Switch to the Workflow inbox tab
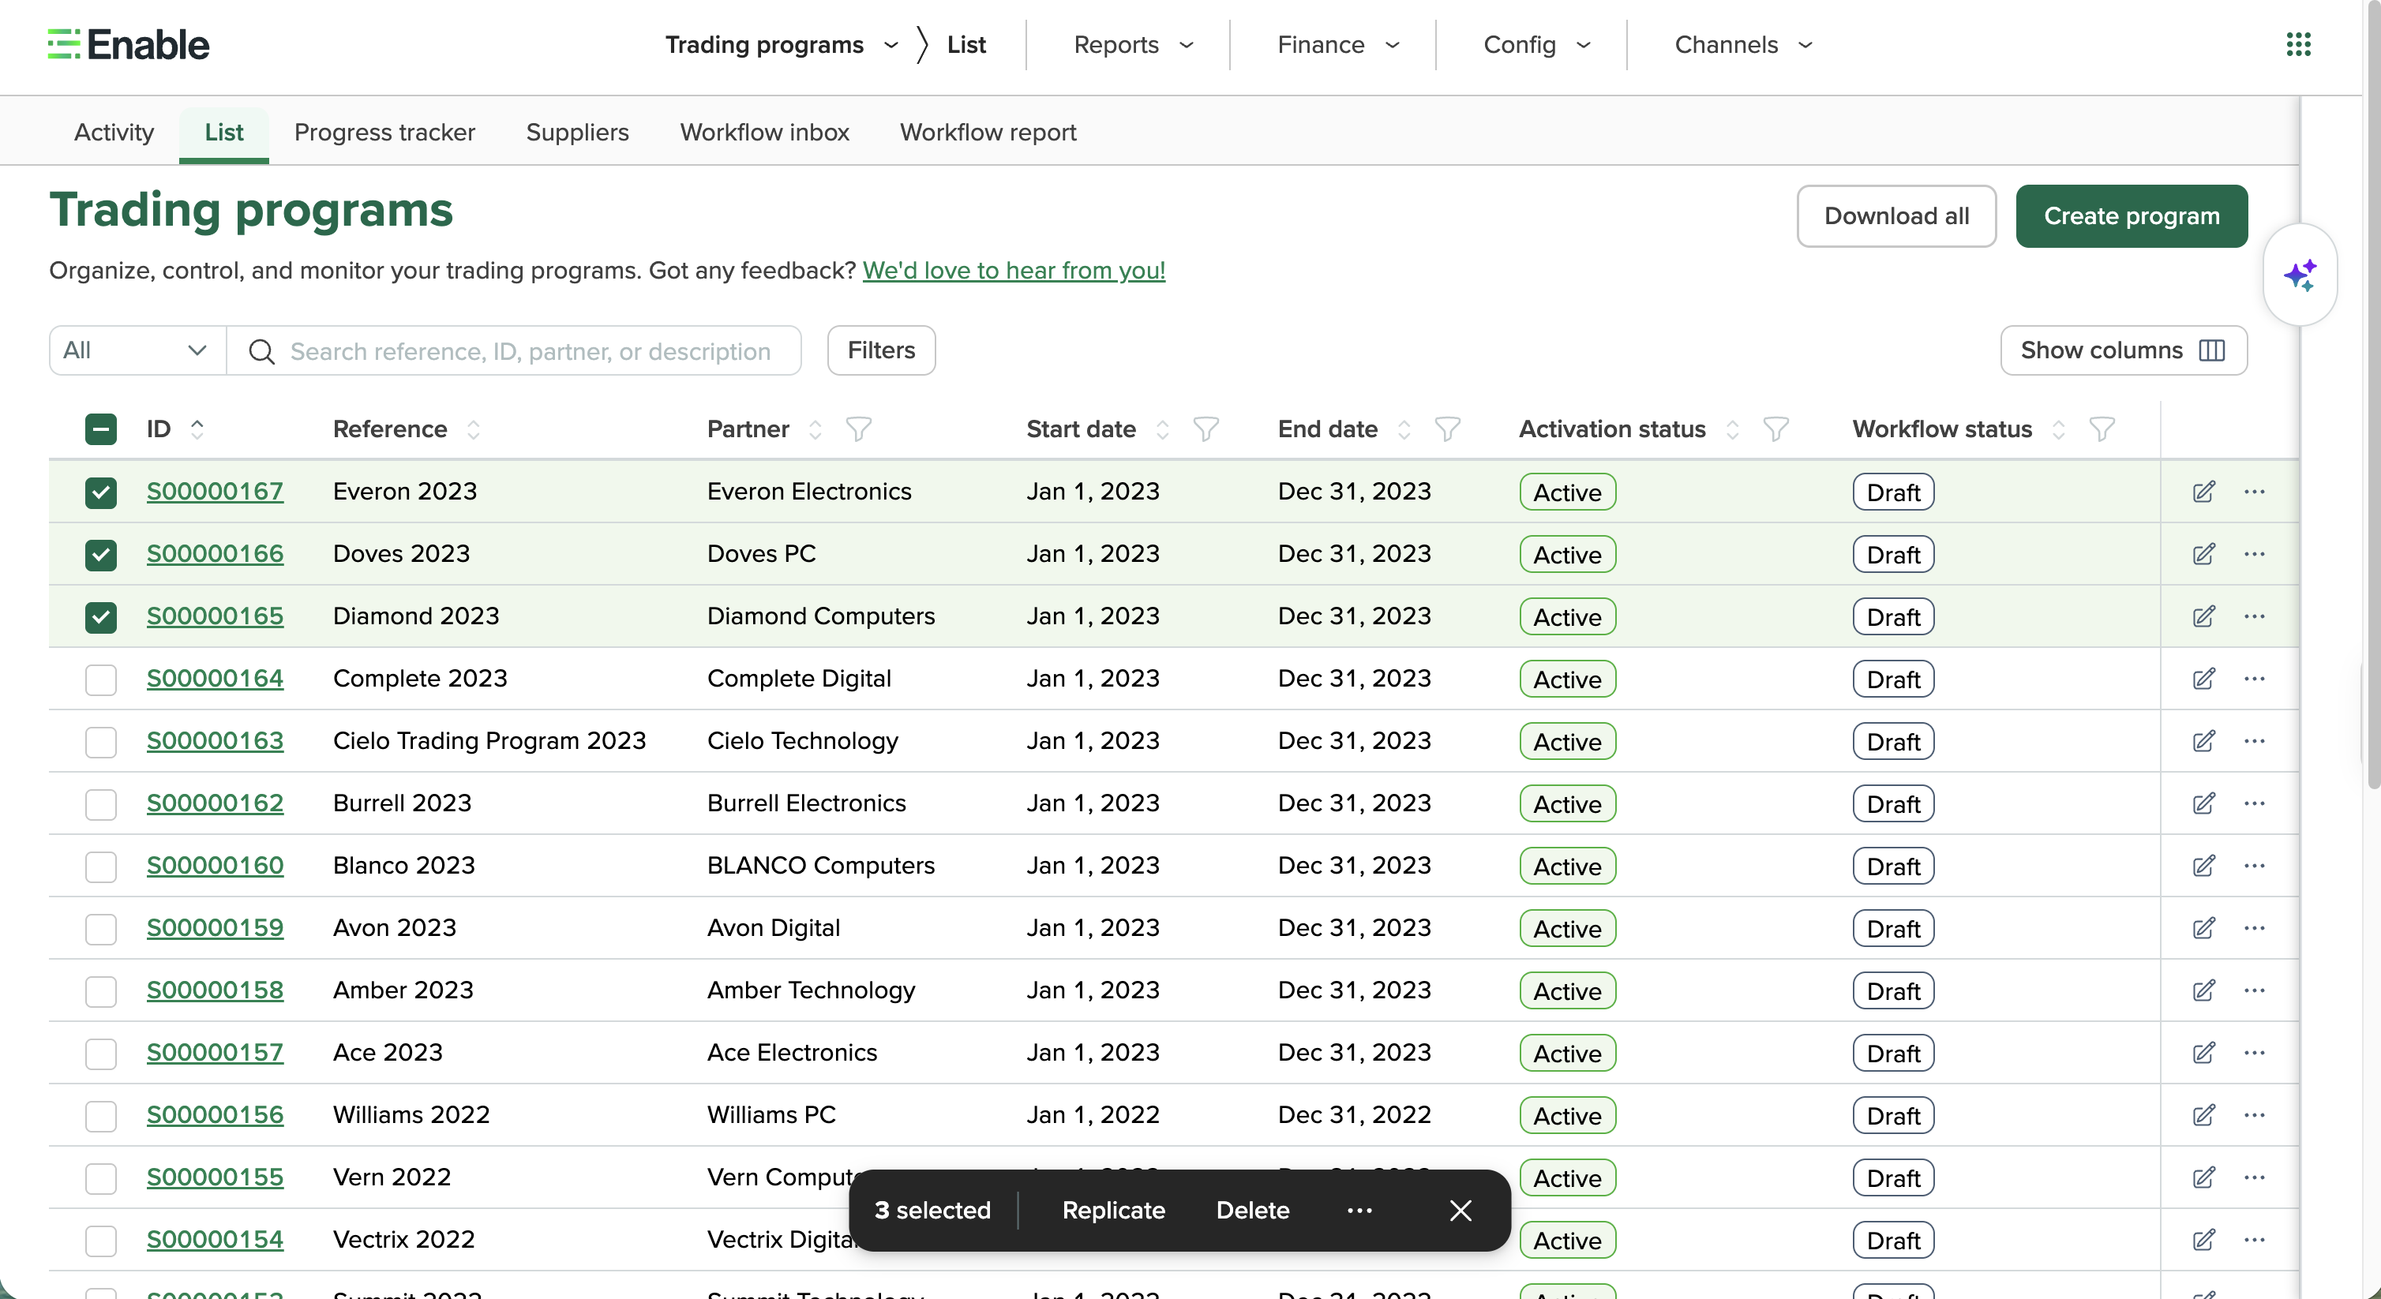Screen dimensions: 2381x1299 tap(764, 132)
